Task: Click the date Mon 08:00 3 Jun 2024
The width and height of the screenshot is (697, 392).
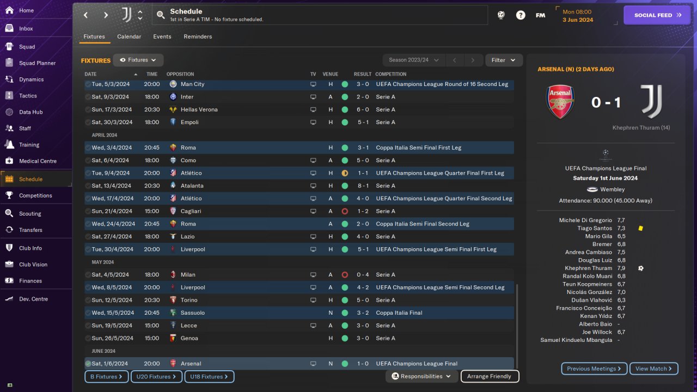Action: click(x=578, y=16)
